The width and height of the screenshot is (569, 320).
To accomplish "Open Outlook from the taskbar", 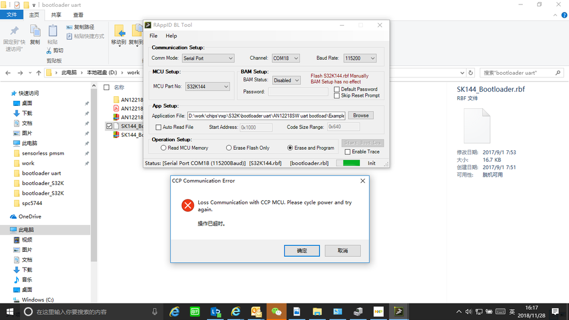I will coord(256,311).
